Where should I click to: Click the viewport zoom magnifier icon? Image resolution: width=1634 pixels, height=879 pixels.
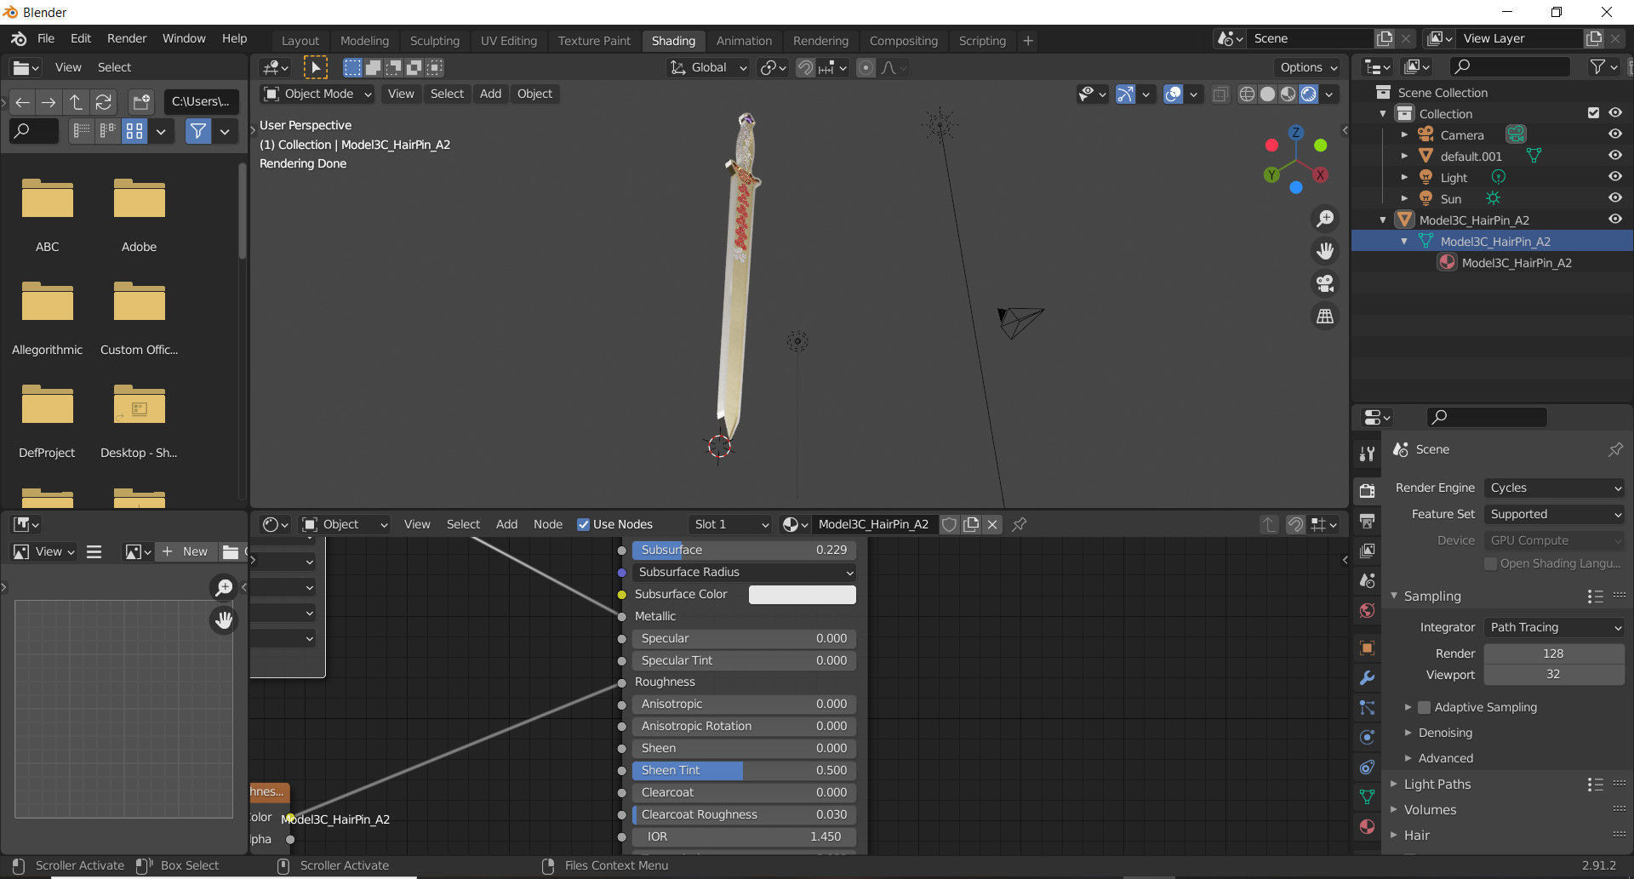pyautogui.click(x=1325, y=219)
